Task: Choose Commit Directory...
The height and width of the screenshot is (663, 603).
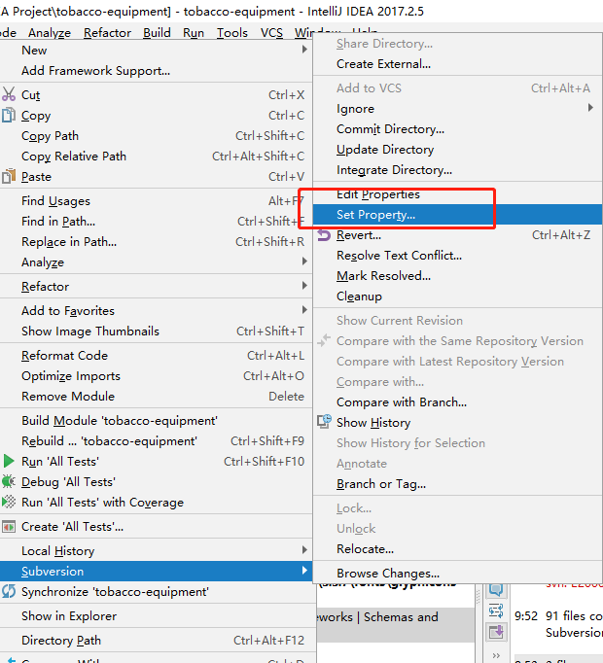Action: point(458,129)
